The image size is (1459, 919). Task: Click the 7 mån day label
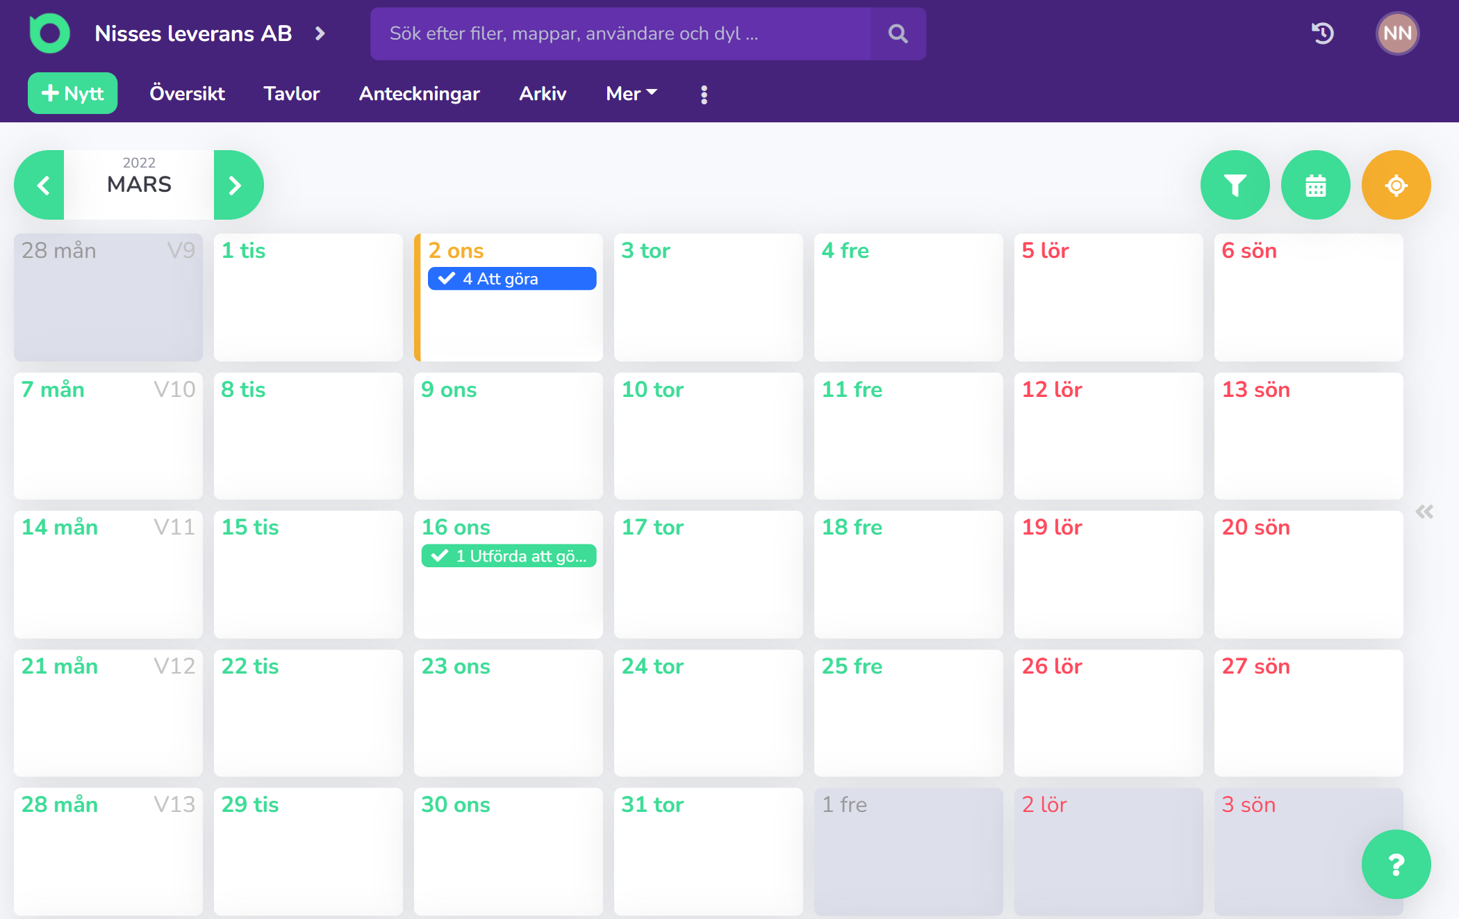coord(53,389)
